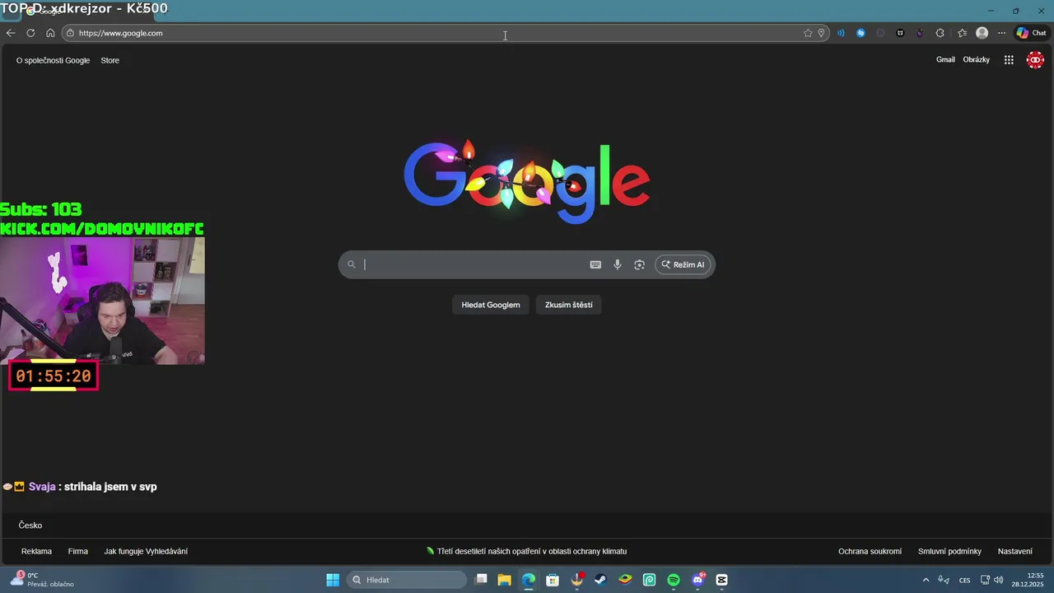Open the Google apps grid
The image size is (1054, 593).
1009,59
